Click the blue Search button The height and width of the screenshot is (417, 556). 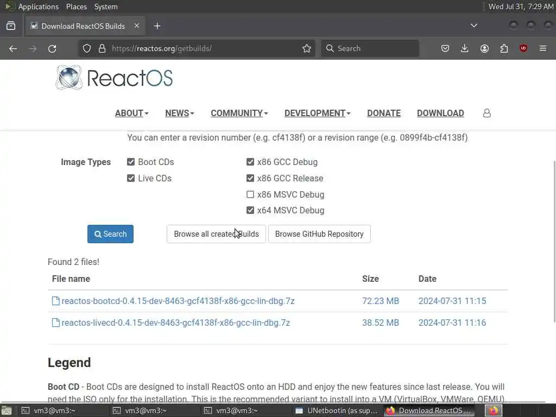coord(110,234)
